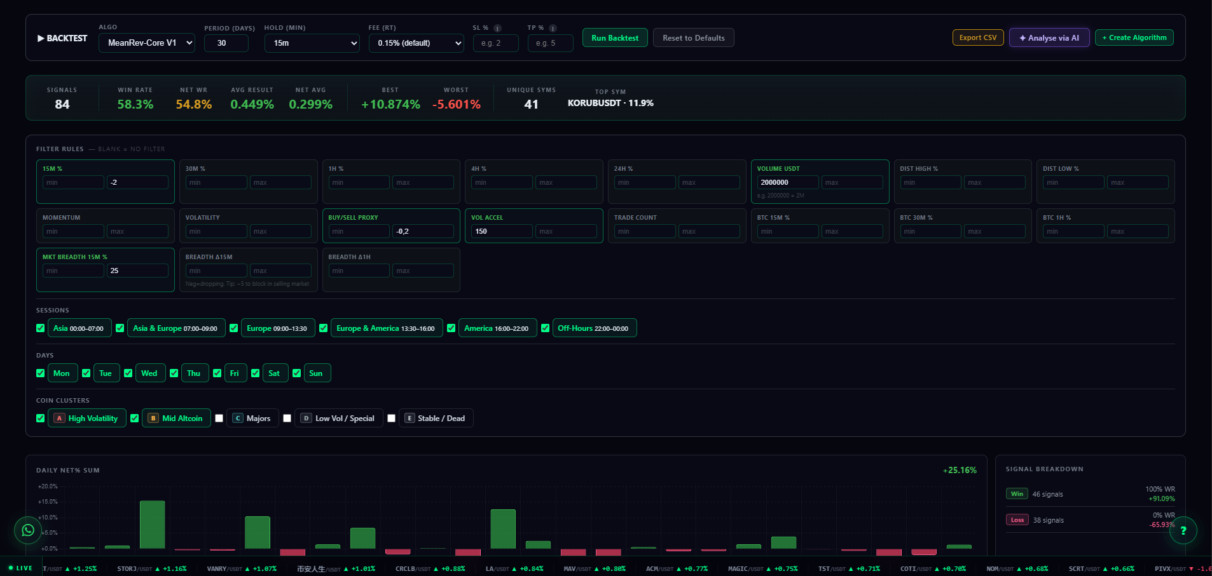Click the MOMENTUM min field
Screen dimensions: 1212x576
(73, 231)
